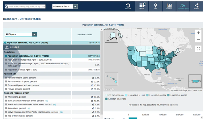The height and width of the screenshot is (124, 208).
Task: Click the Clear icon in top toolbar
Action: (x=128, y=6)
